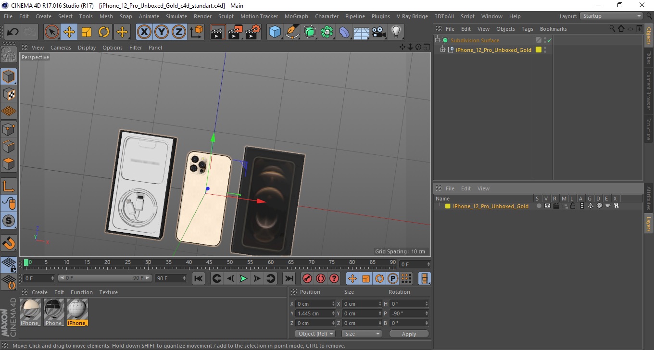Viewport: 654px width, 350px height.
Task: Enable Texture mode in left palette
Action: tap(9, 94)
